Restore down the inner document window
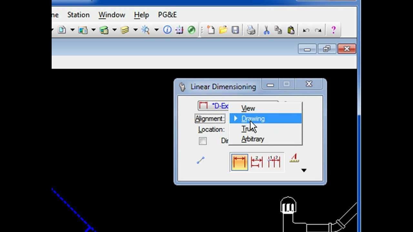413x232 pixels. tap(327, 49)
